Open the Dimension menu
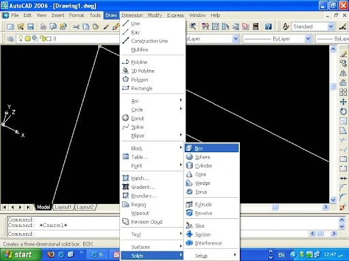Viewport: 349px width, 261px height. pyautogui.click(x=132, y=15)
